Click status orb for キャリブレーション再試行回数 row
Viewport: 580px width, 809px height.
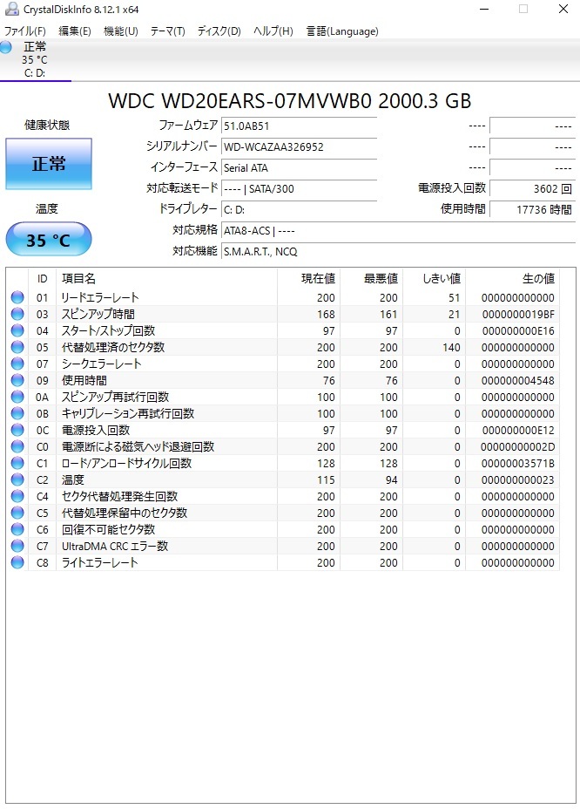[17, 412]
